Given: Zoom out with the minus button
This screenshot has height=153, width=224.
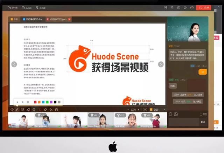Looking at the screenshot, I should (128, 110).
